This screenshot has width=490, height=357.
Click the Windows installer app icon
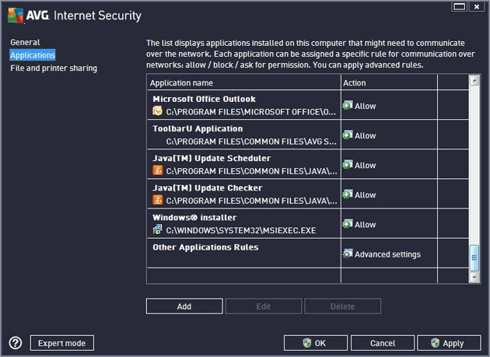pos(157,229)
